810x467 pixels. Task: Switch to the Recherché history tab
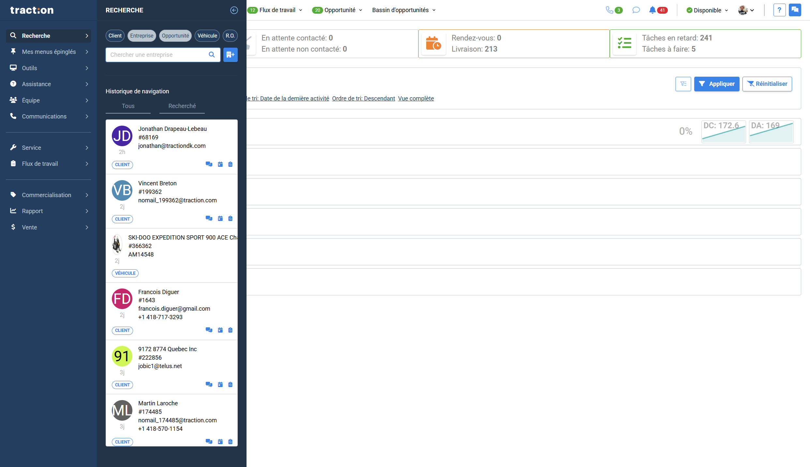point(182,106)
